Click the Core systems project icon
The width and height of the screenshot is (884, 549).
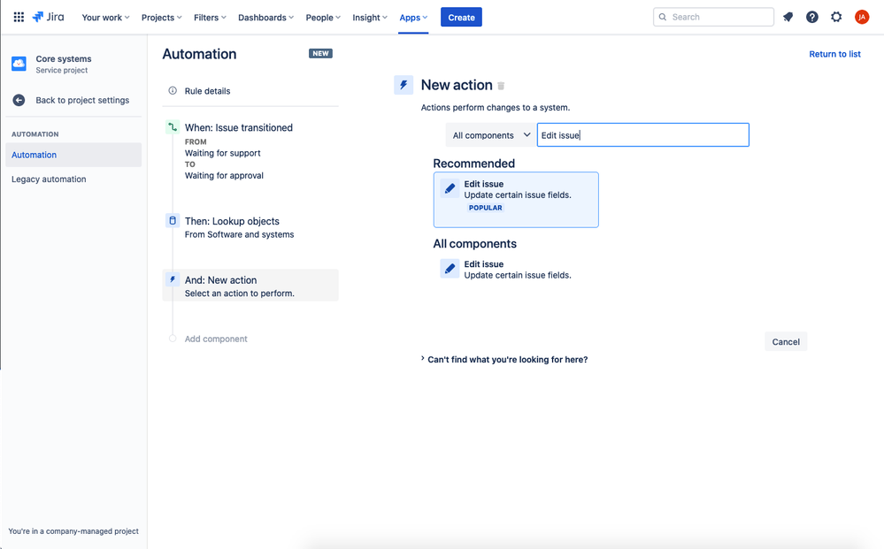pyautogui.click(x=19, y=64)
